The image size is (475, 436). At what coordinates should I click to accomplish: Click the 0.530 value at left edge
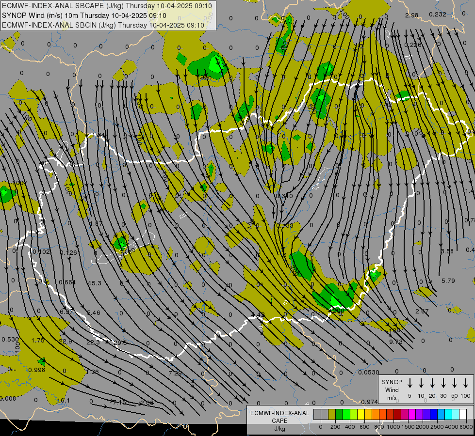click(x=10, y=340)
